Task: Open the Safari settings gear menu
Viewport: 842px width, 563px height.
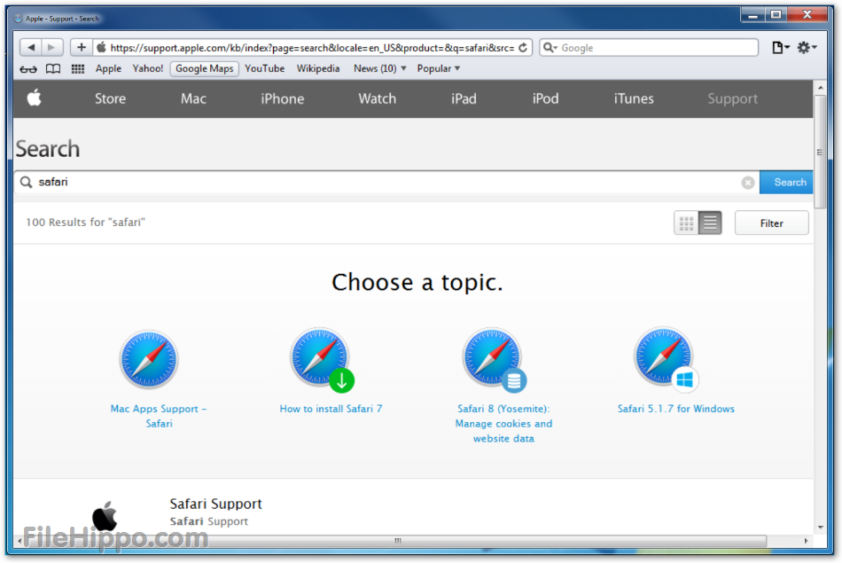Action: [x=807, y=48]
